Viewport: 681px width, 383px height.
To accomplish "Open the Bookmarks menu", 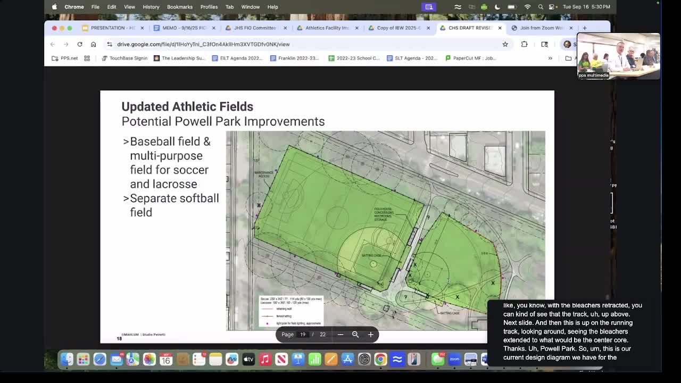I will point(180,7).
